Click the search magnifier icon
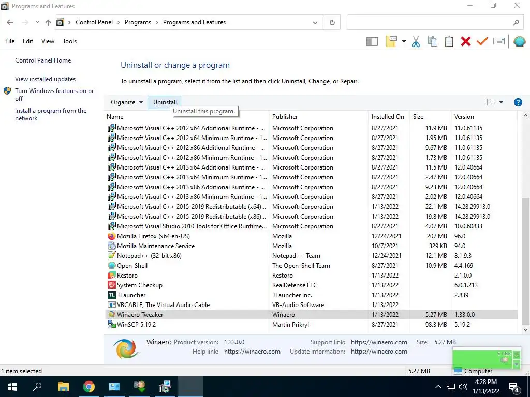 point(516,23)
